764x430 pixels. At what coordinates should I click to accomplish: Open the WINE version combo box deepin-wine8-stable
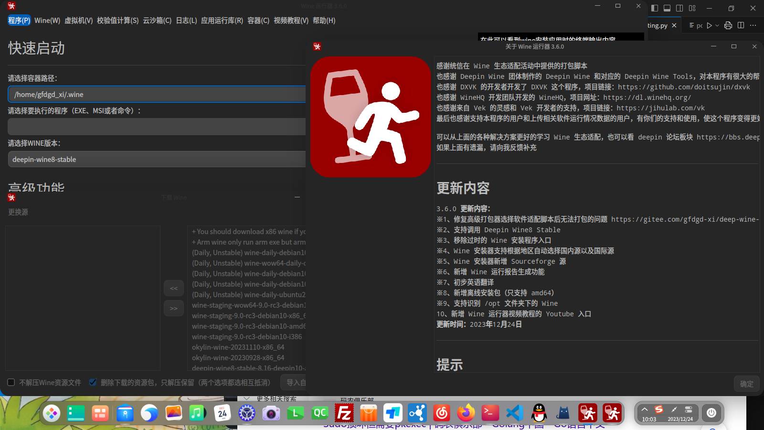tap(157, 159)
